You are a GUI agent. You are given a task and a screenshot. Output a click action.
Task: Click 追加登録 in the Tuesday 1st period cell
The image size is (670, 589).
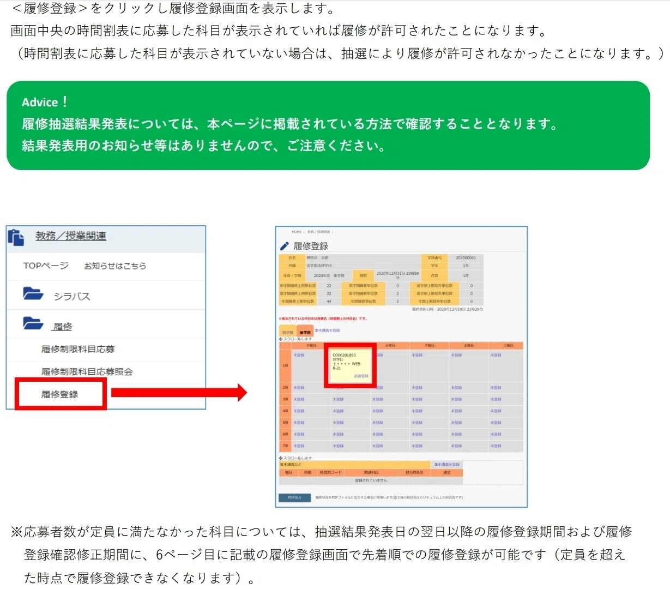point(361,376)
